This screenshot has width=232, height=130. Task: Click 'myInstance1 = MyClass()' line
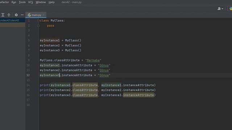click(61, 40)
